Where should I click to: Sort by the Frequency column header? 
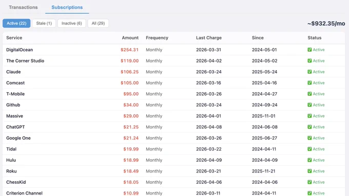tap(157, 38)
